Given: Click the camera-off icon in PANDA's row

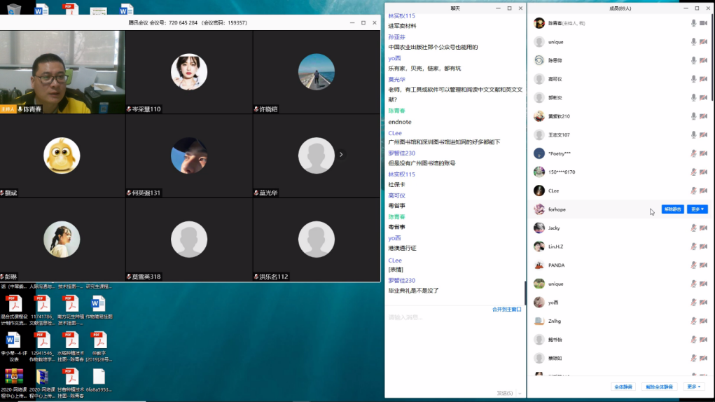Looking at the screenshot, I should 704,265.
